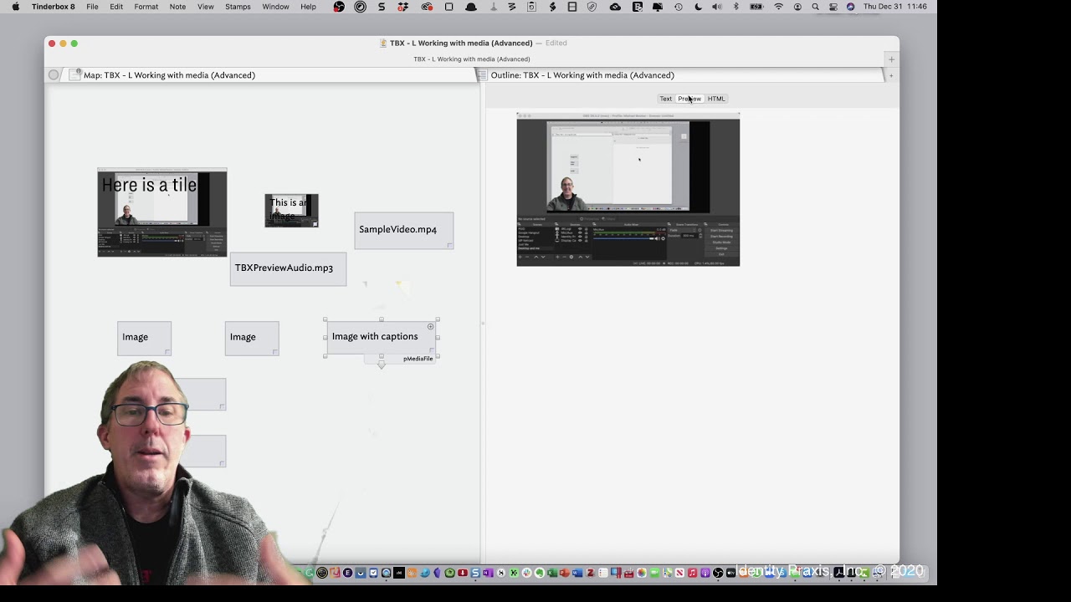Open the View menu
1071x602 pixels.
pos(205,7)
